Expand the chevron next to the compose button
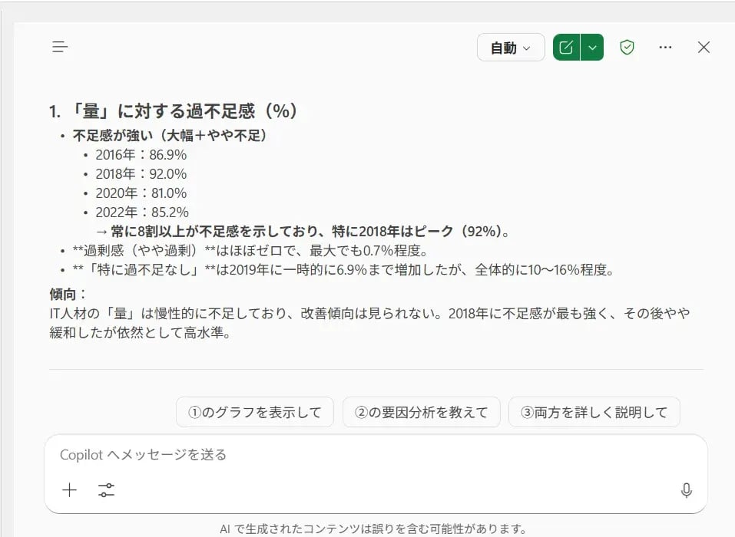This screenshot has width=735, height=537. (592, 47)
